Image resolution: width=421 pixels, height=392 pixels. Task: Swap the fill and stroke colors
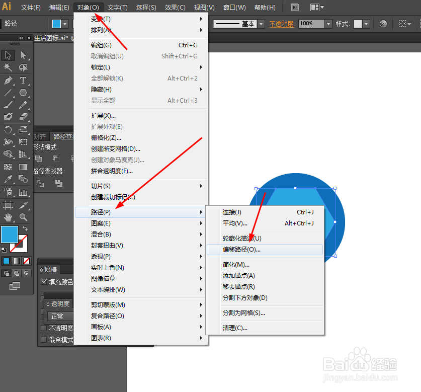tap(25, 228)
